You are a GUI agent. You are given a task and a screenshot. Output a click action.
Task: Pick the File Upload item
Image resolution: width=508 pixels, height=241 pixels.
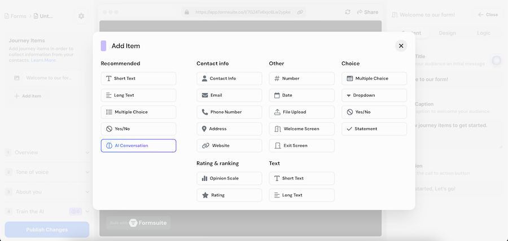click(301, 112)
